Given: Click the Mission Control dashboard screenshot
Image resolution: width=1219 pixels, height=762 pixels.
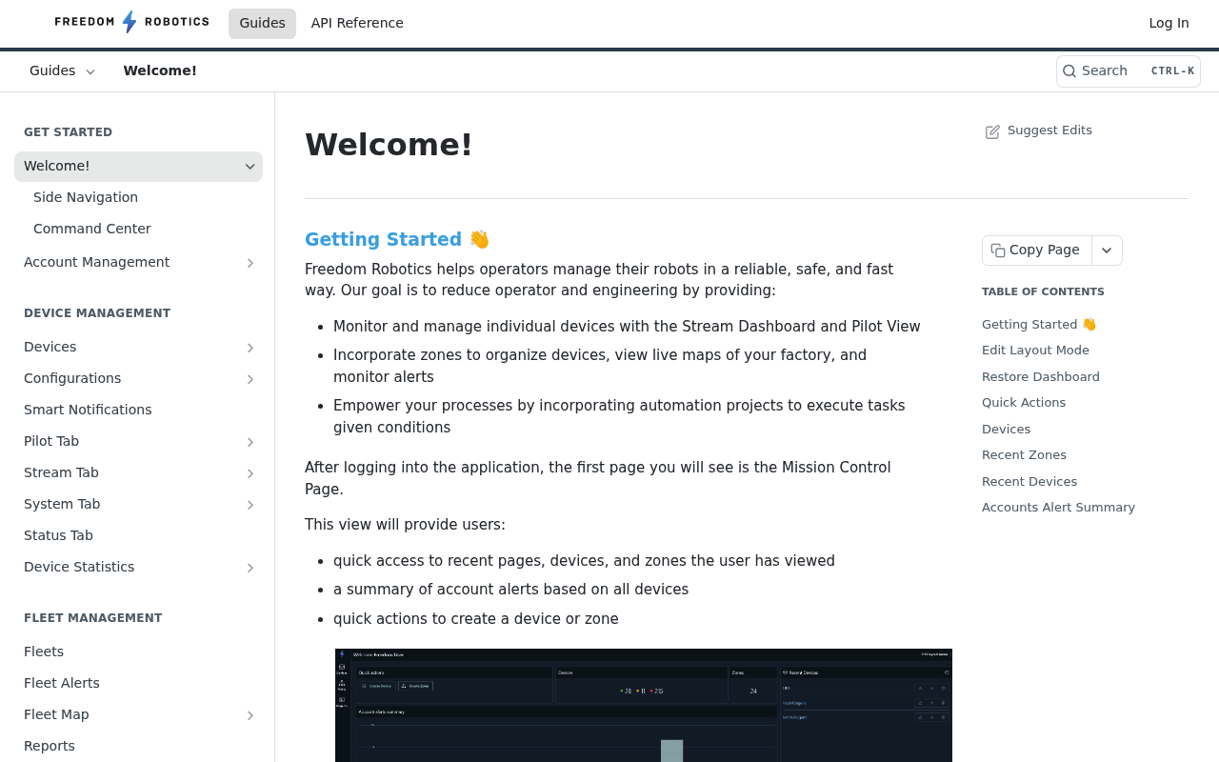Looking at the screenshot, I should pos(644,705).
